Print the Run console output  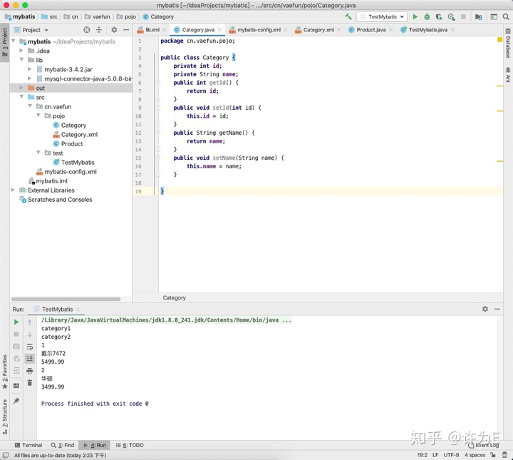pos(29,371)
